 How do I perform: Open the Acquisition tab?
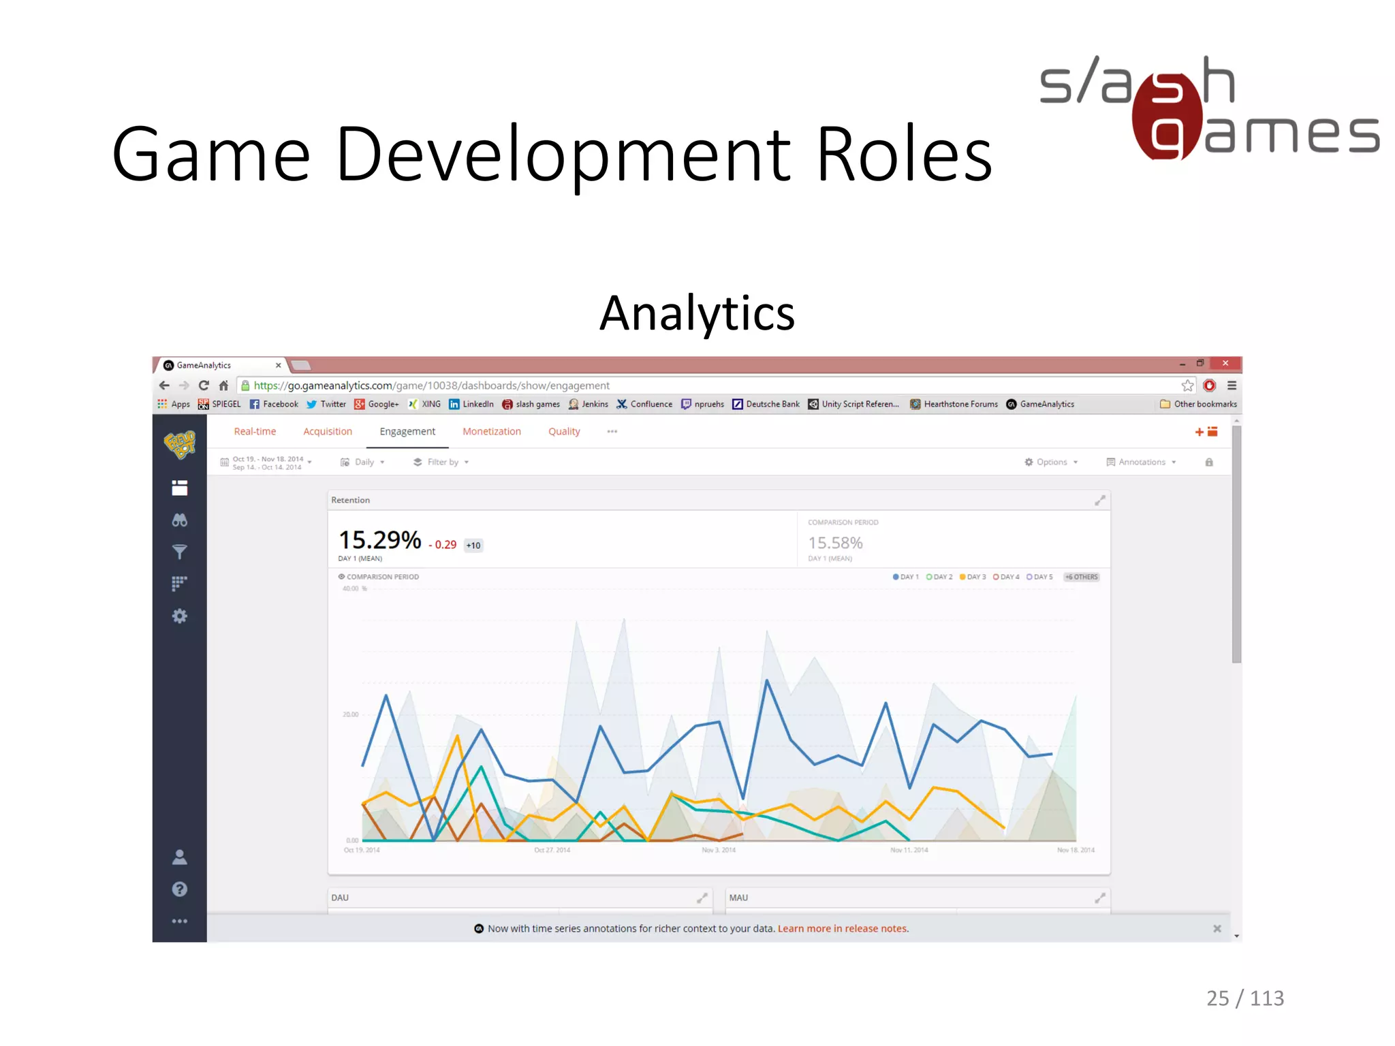coord(328,432)
